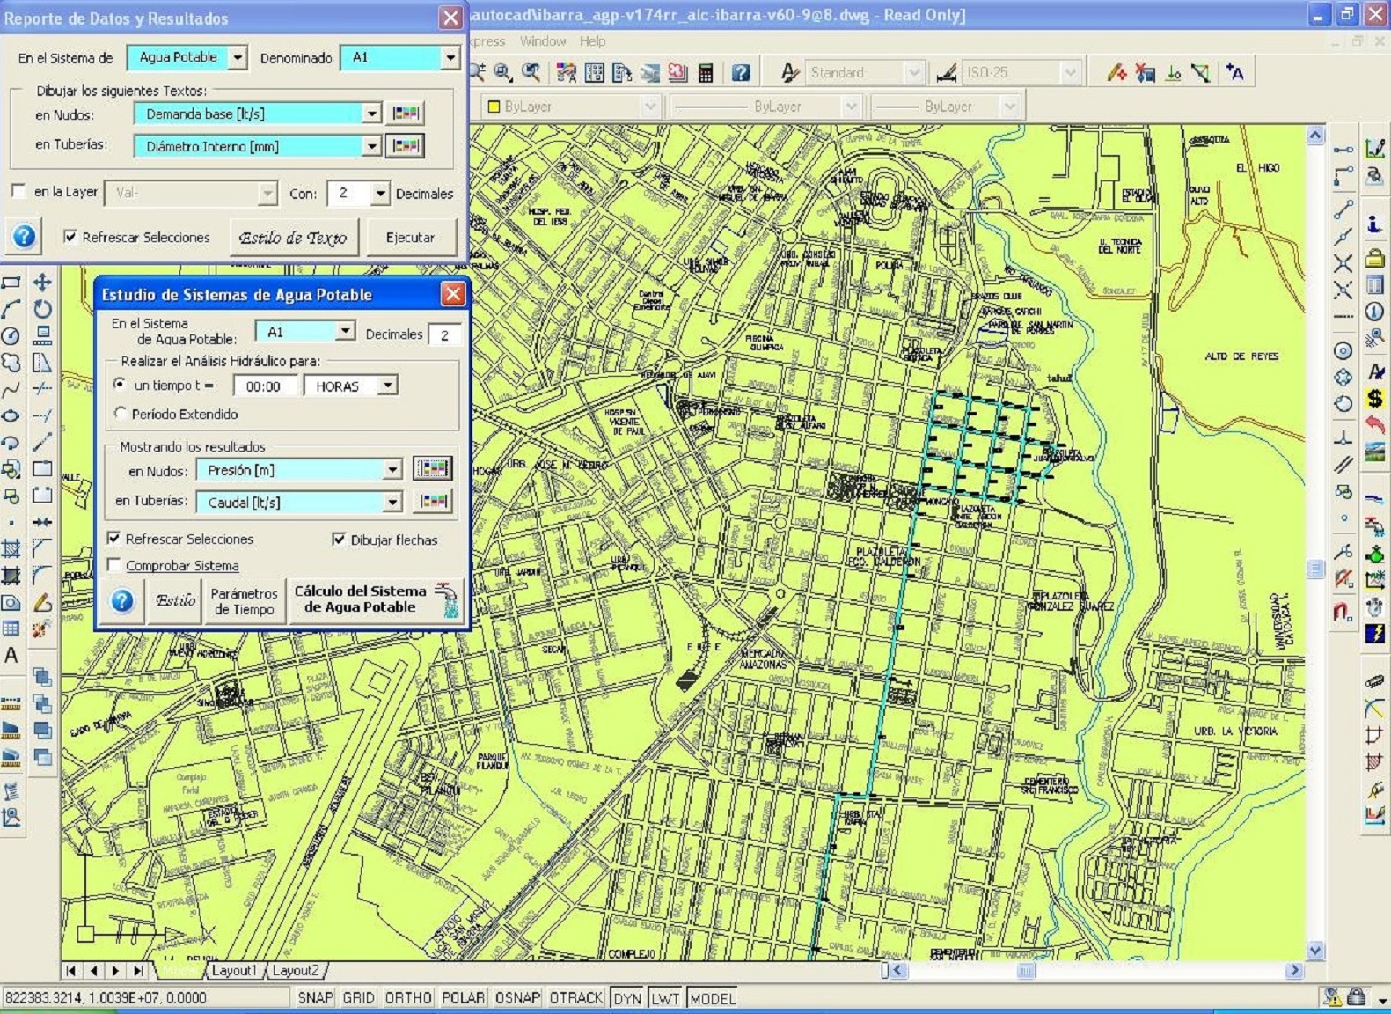Enable the Comprobar Sistema checkbox
The width and height of the screenshot is (1391, 1014).
click(114, 565)
